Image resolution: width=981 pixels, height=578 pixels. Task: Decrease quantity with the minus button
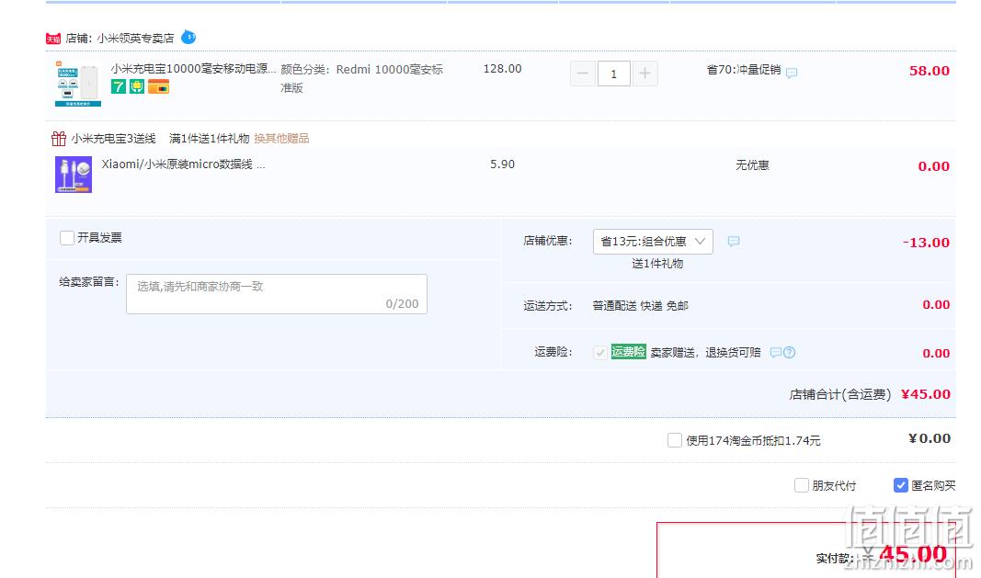click(x=583, y=74)
